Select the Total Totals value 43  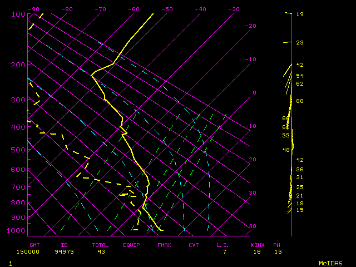(101, 252)
